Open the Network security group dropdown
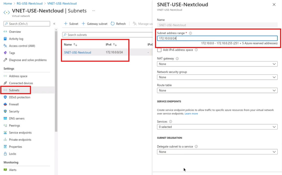Viewport: 282px width, 175px height. coord(217,77)
